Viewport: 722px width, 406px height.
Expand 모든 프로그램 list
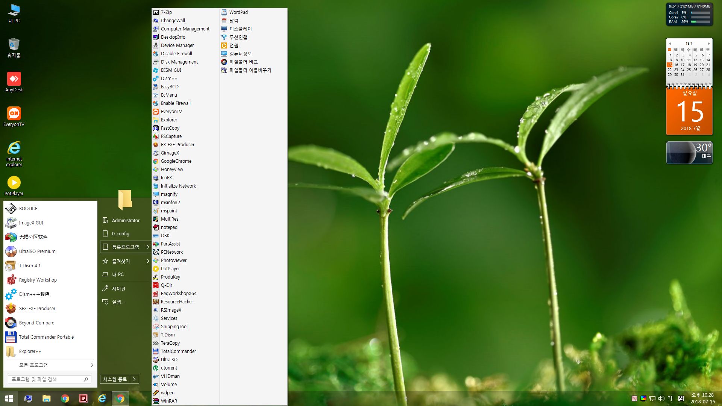point(50,365)
